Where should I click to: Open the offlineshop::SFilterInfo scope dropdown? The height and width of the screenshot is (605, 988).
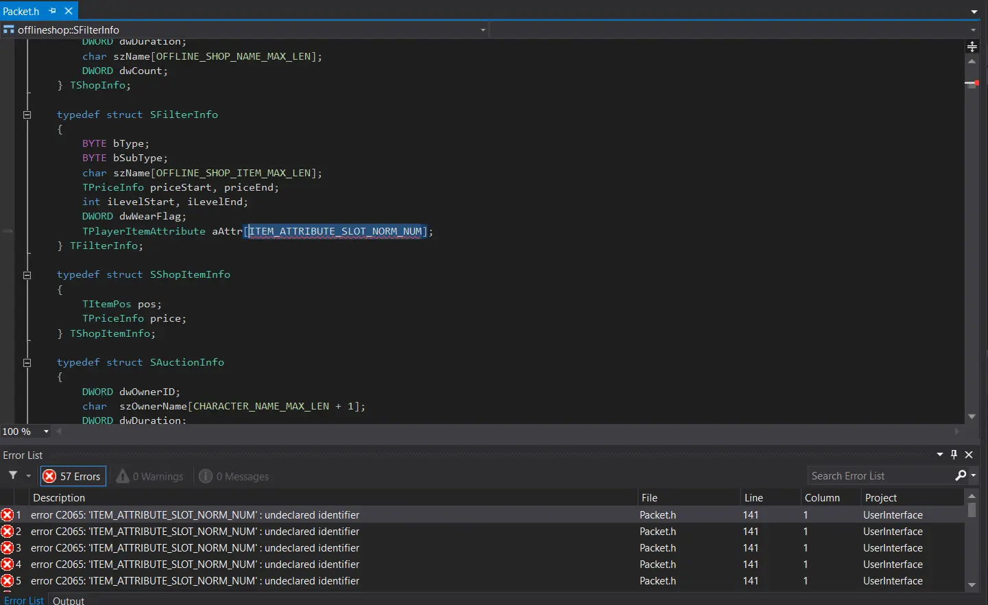pyautogui.click(x=483, y=30)
